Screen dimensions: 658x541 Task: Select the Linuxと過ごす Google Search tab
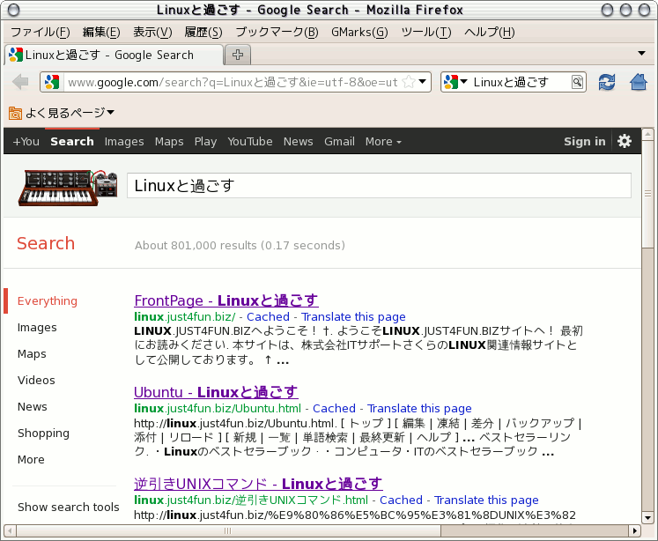pos(110,55)
